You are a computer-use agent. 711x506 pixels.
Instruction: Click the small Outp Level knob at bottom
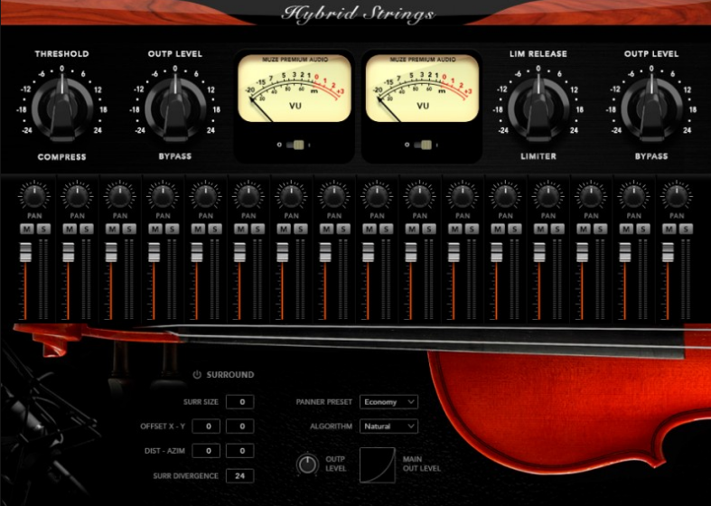[x=308, y=464]
